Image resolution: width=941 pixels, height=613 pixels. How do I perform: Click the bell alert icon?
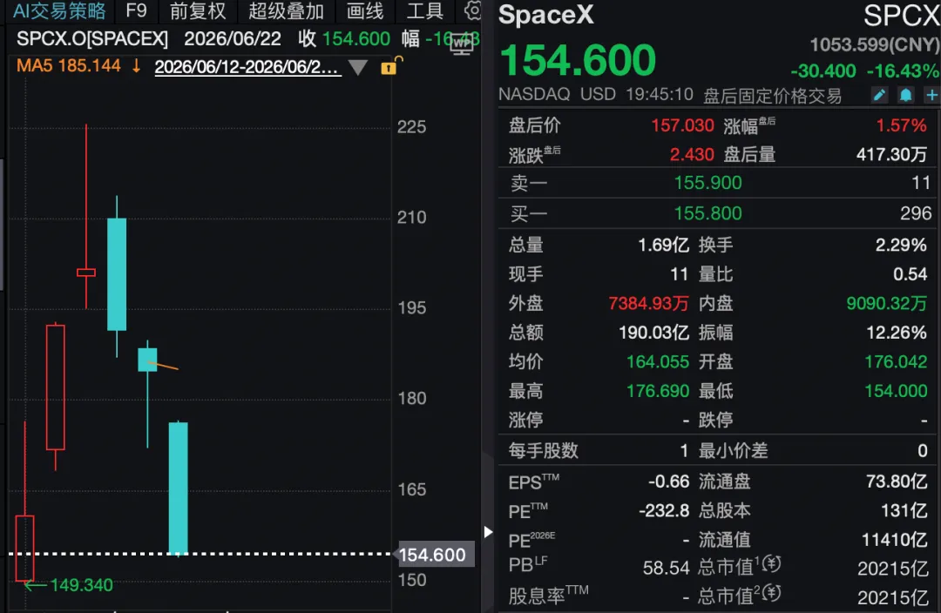pos(905,95)
